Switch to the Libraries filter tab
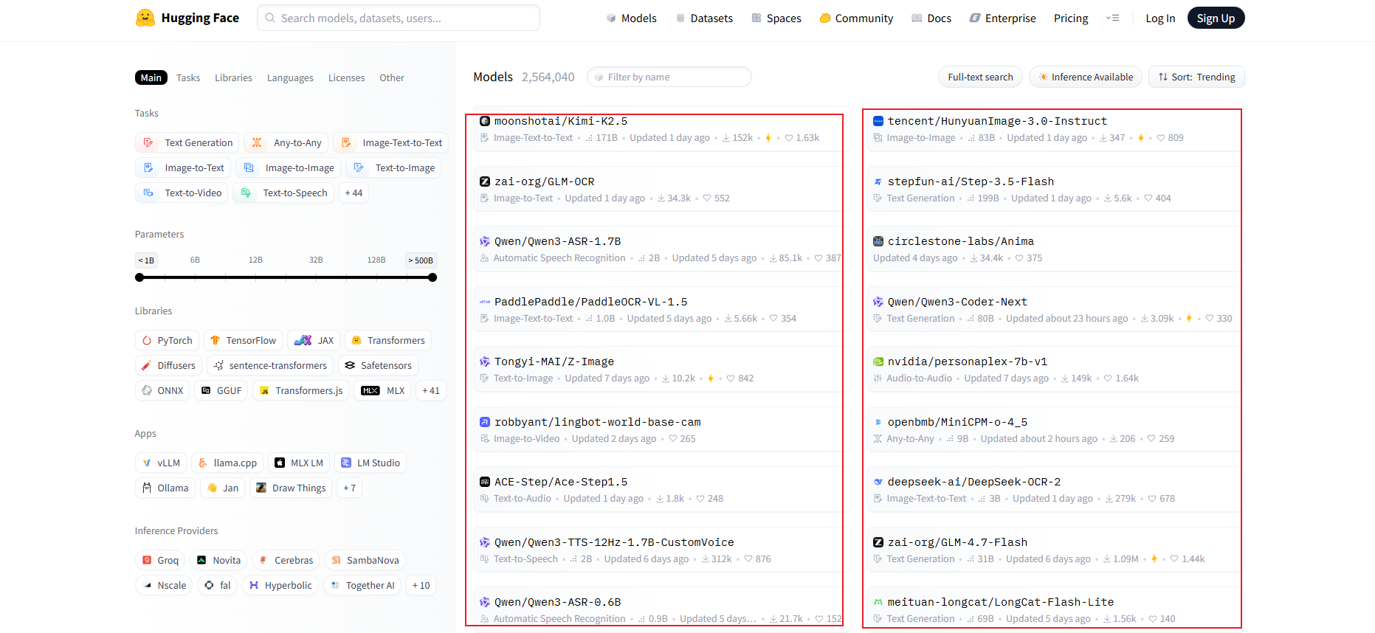Image resolution: width=1375 pixels, height=633 pixels. (x=233, y=77)
